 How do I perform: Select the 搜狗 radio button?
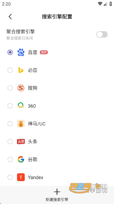(10, 88)
